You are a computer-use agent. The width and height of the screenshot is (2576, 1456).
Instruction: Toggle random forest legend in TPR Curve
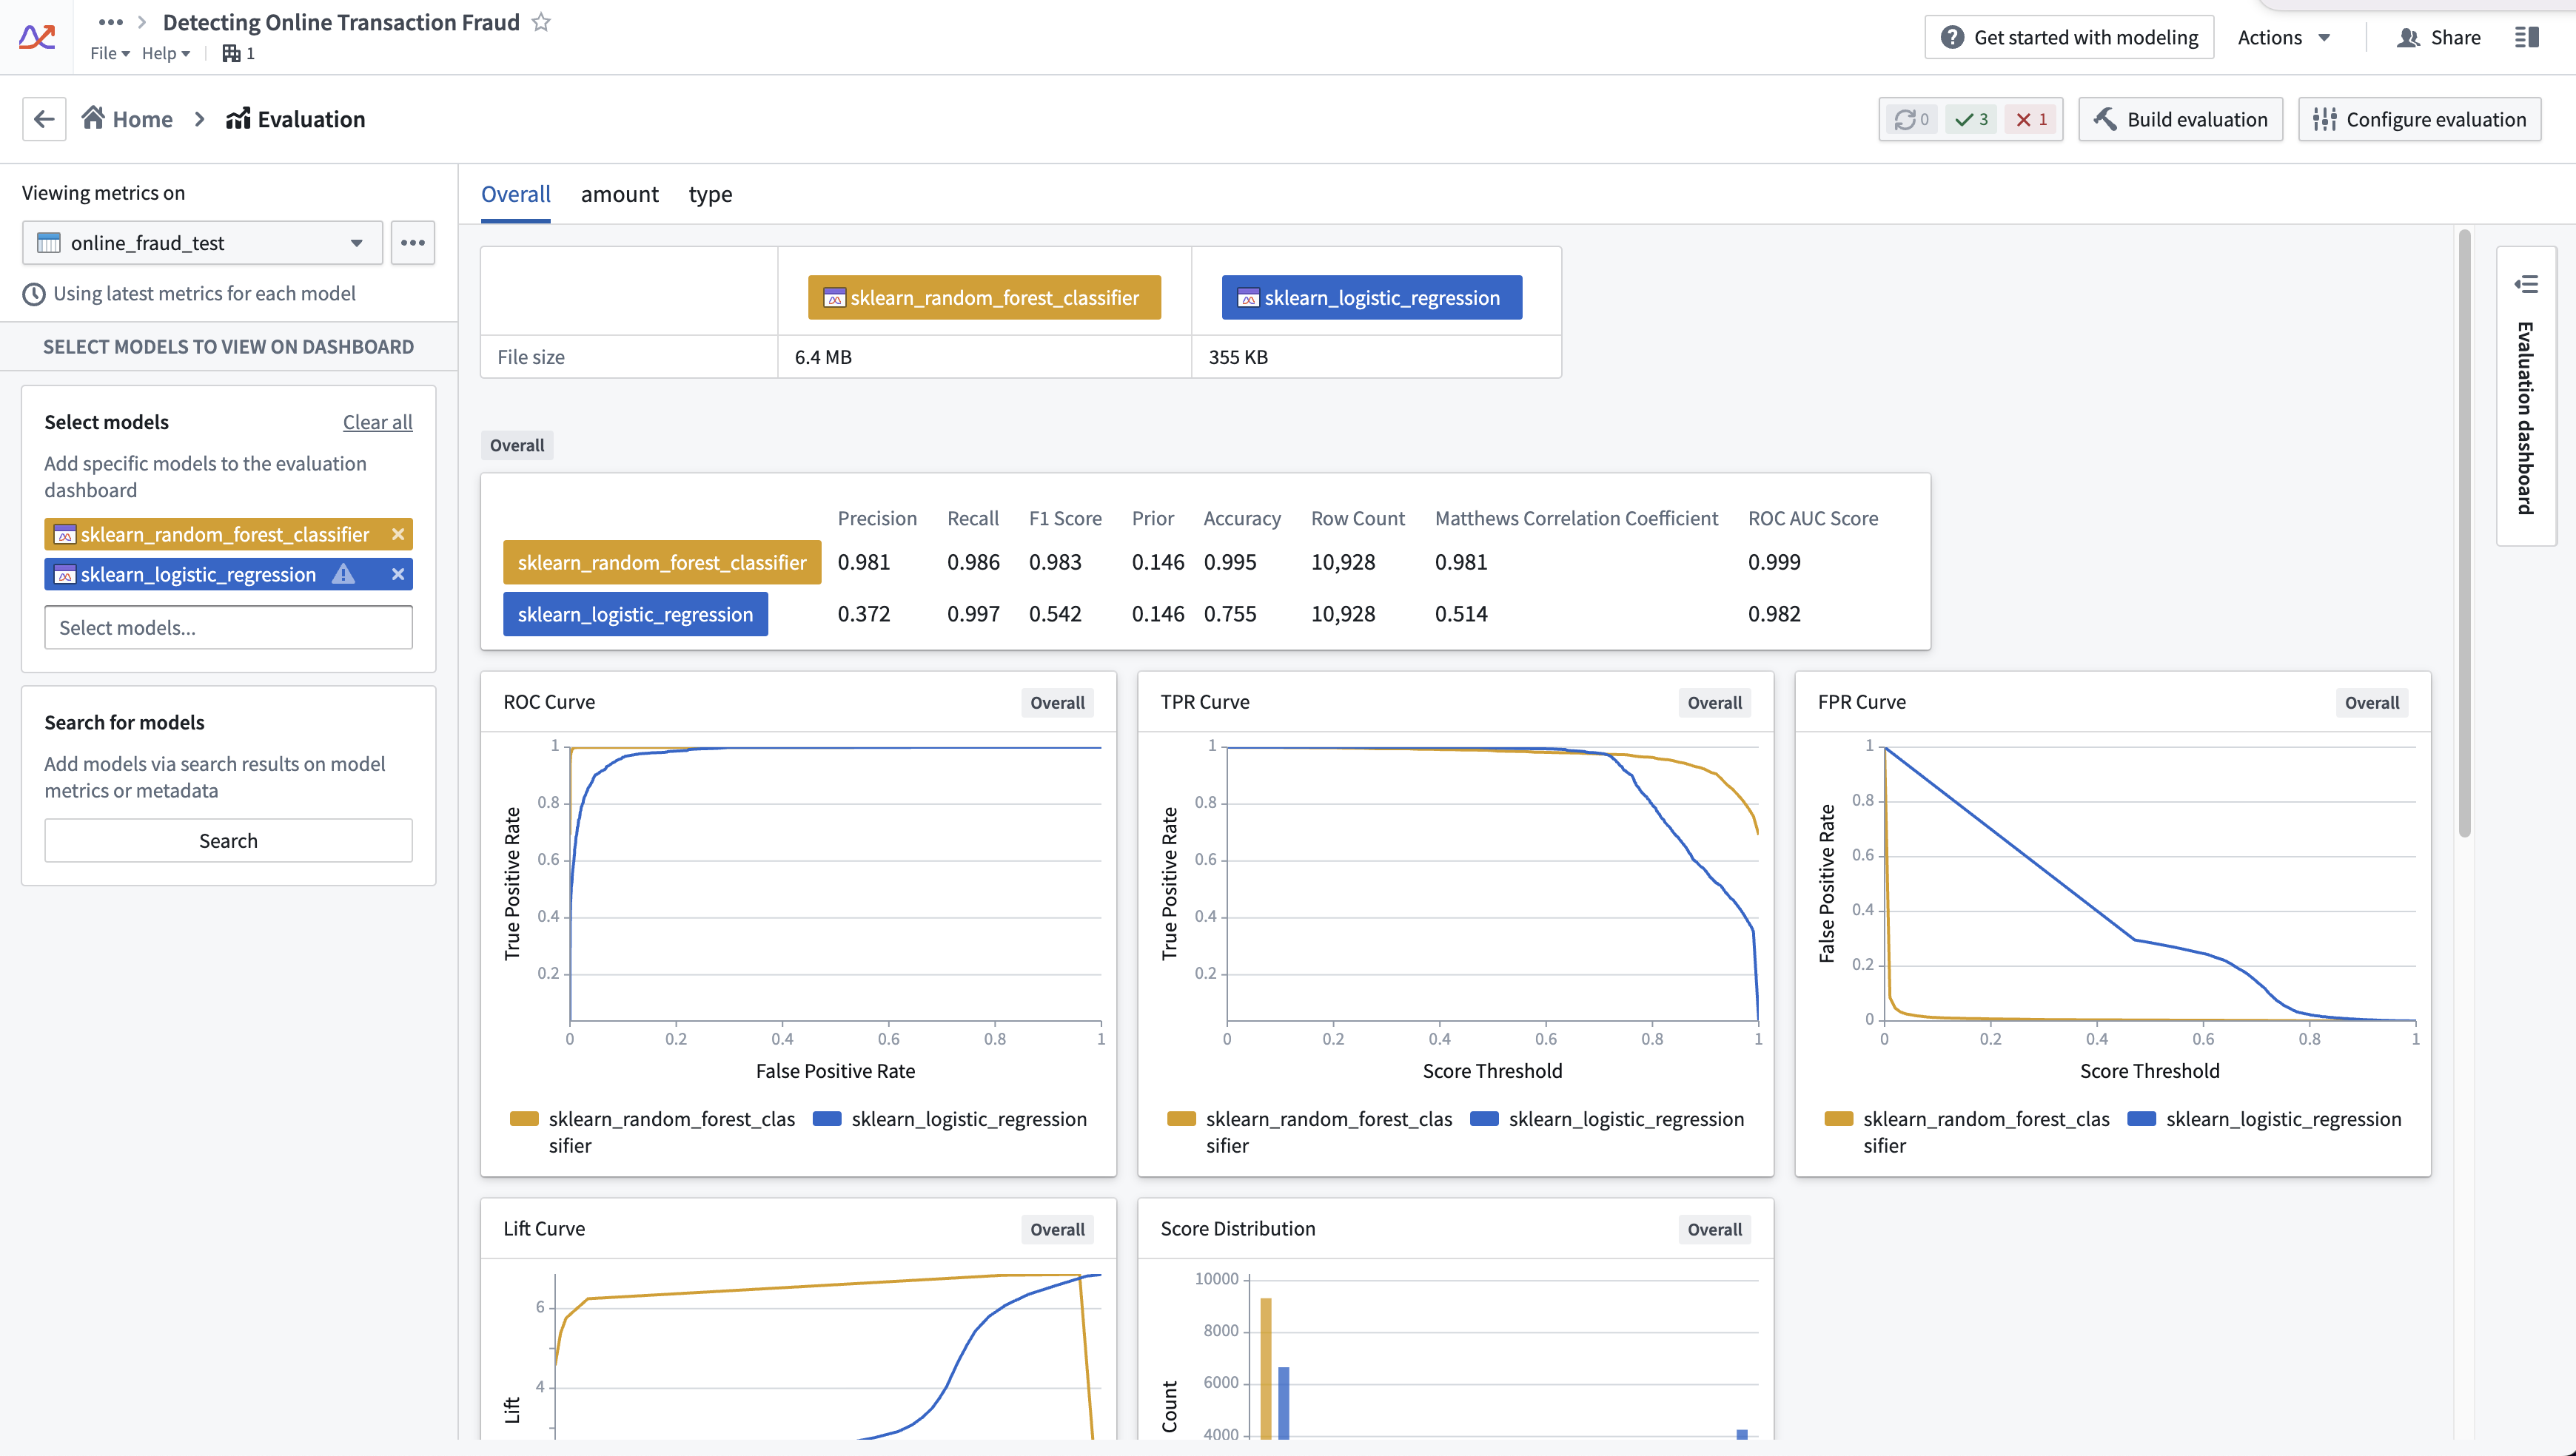coord(1309,1131)
